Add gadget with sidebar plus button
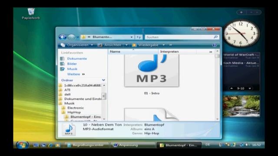 (242, 13)
